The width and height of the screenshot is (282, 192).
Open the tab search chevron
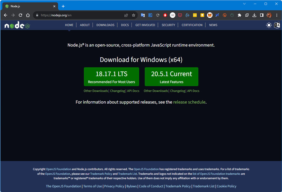(244, 4)
